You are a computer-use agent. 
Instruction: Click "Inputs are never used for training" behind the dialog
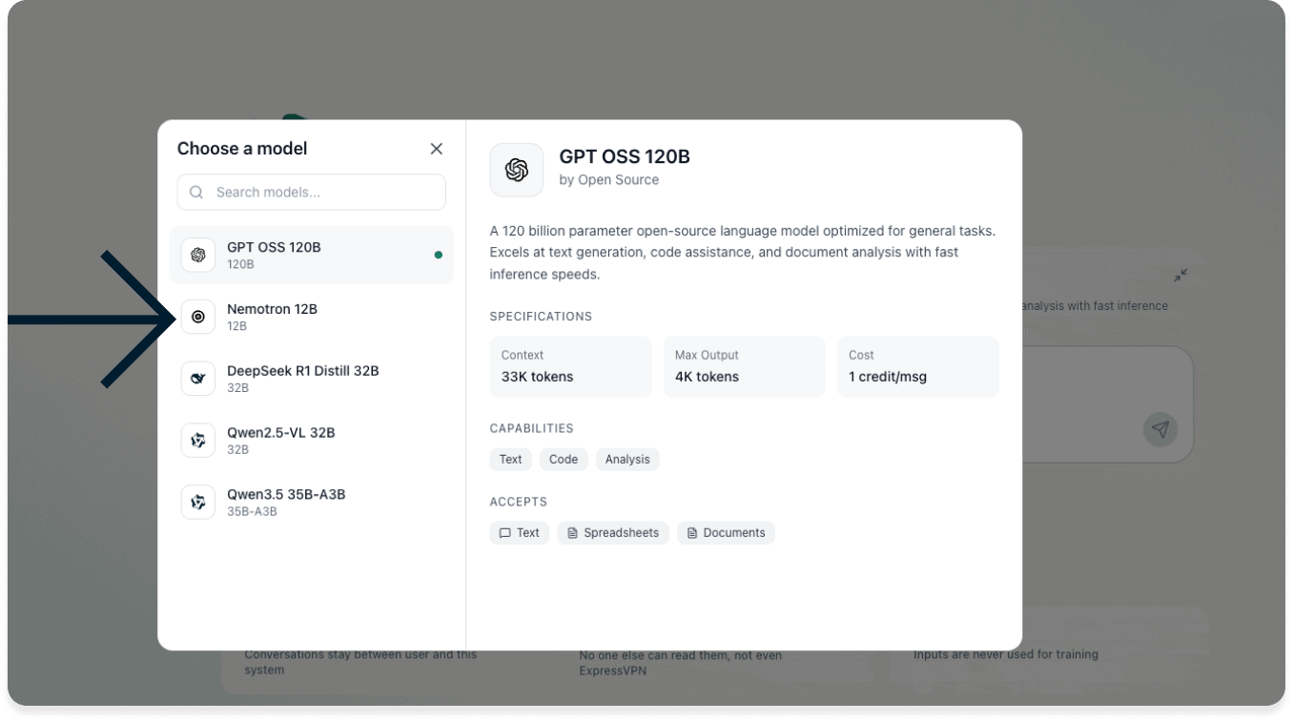point(1006,655)
